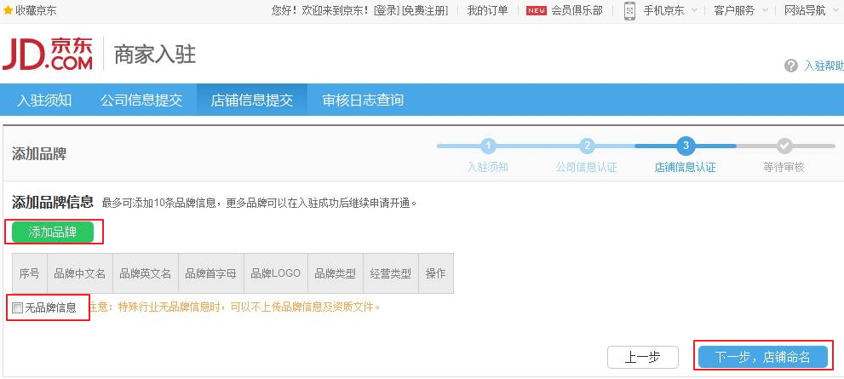Click the JD.COM logo
844x379 pixels.
48,54
